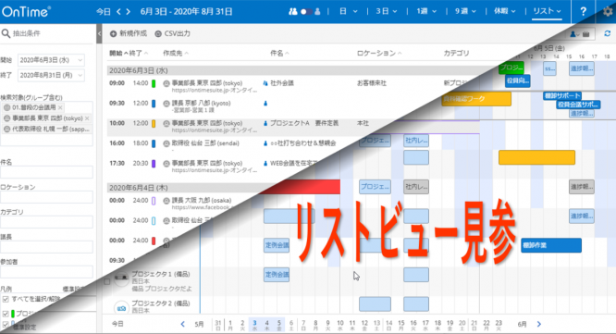This screenshot has height=334, width=616.
Task: Go to previous period with header left arrow
Action: pos(118,11)
